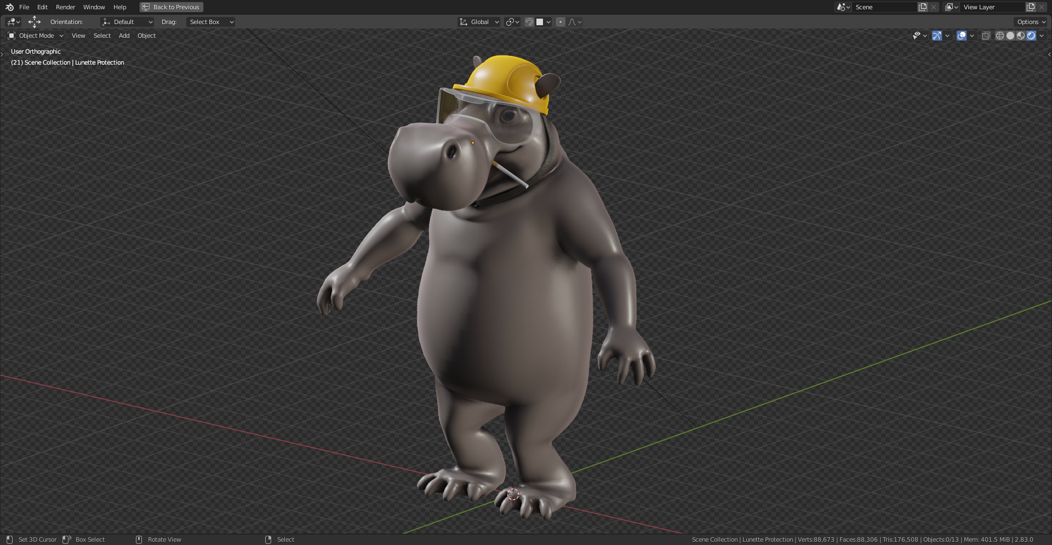The height and width of the screenshot is (545, 1052).
Task: Open the Render menu
Action: [x=65, y=7]
